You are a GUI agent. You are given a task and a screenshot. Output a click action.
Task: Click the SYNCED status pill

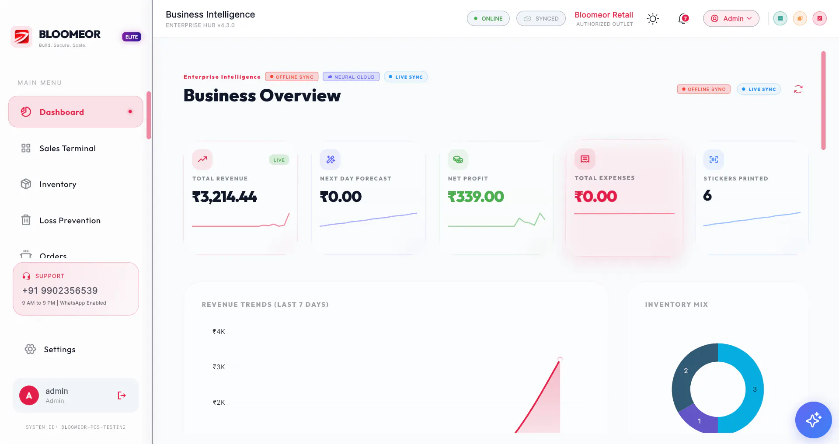click(541, 18)
